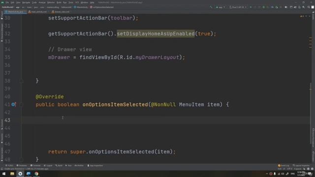Open the Project tool window sidebar tab

click(x=2, y=16)
